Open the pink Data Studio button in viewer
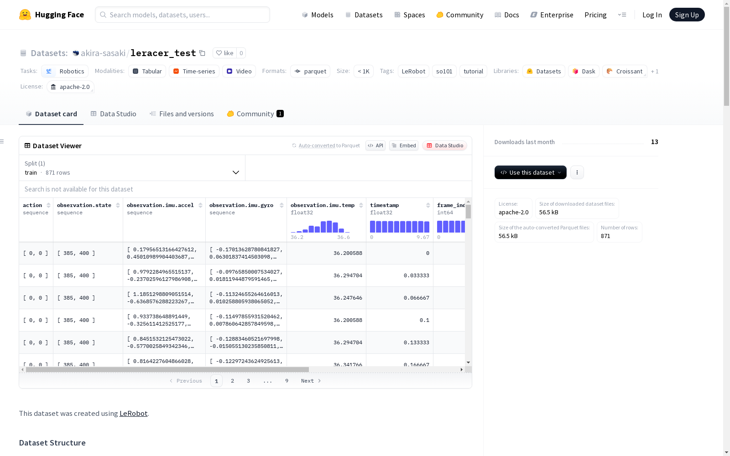This screenshot has width=730, height=456. (445, 145)
